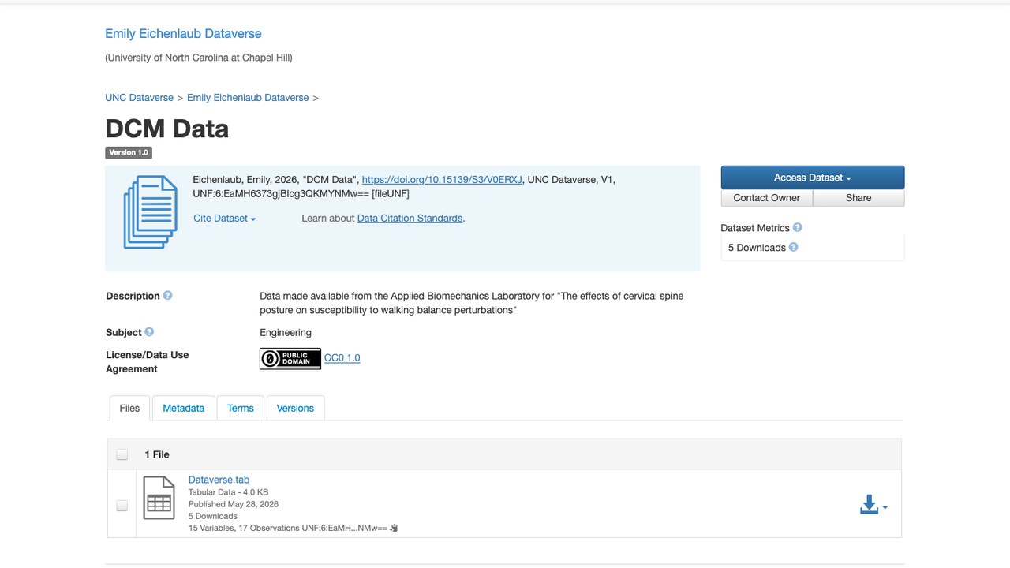Copy the file UNF with clipboard icon
1010x568 pixels.
point(394,528)
